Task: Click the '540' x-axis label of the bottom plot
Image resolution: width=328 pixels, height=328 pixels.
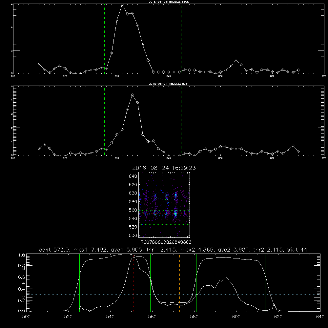Action: coord(110,317)
